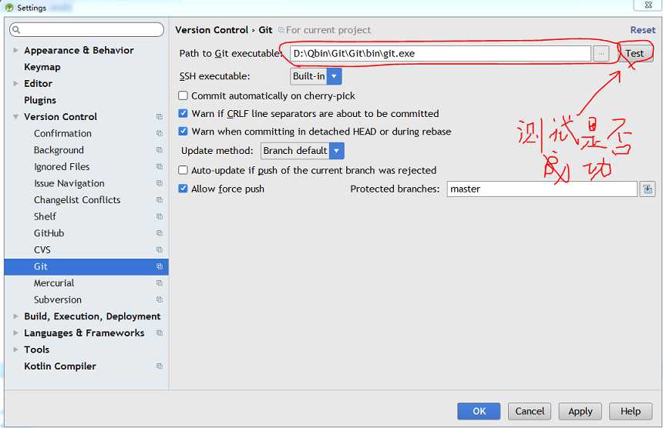Image resolution: width=663 pixels, height=428 pixels.
Task: Collapse the Version Control tree node
Action: 15,117
